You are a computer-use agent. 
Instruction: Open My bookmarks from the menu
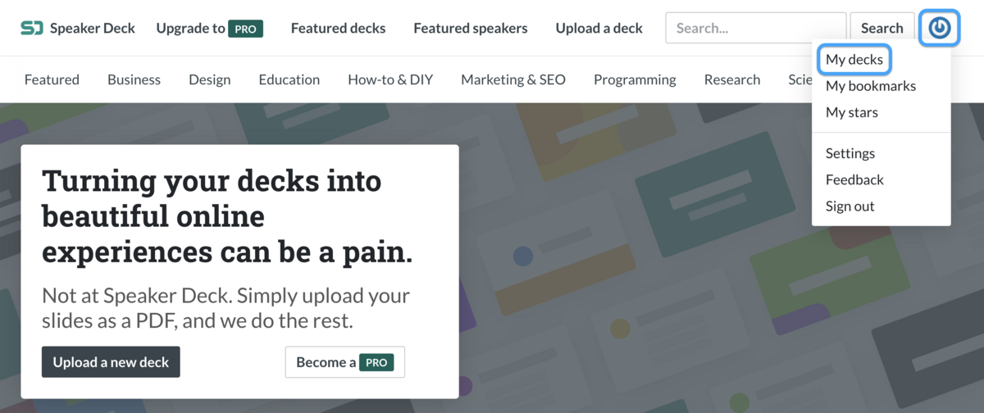pos(871,86)
